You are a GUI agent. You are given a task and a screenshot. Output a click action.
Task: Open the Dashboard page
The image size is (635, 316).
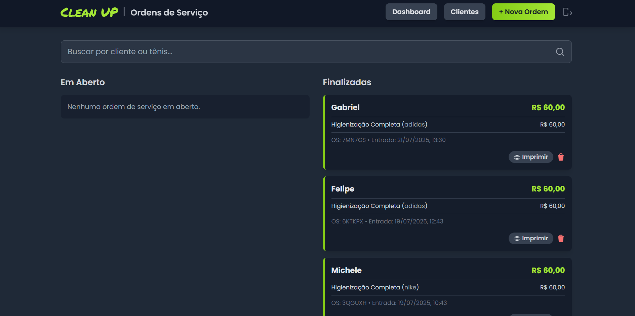411,12
